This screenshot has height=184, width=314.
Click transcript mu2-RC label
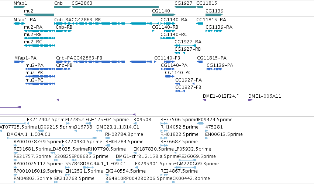[x=33, y=42]
